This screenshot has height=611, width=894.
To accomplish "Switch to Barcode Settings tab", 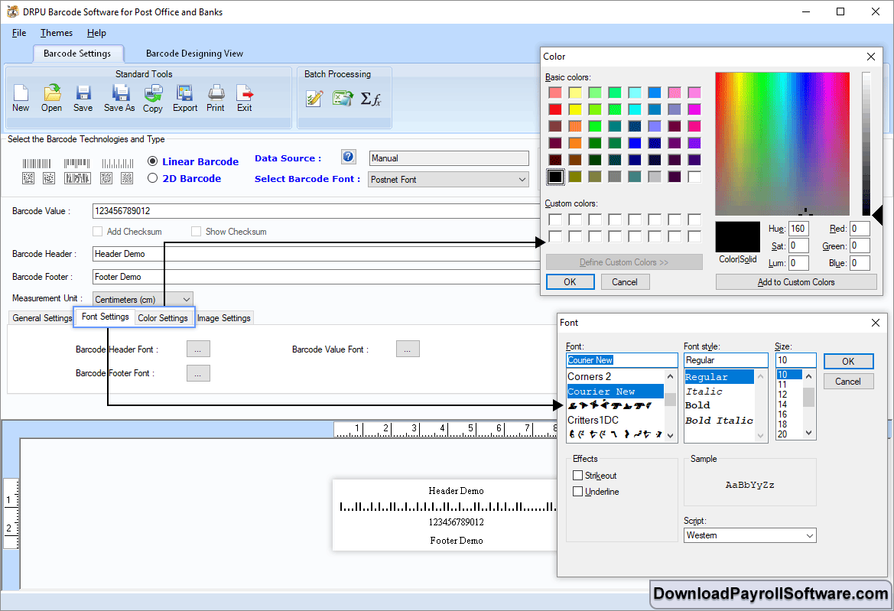I will coord(77,54).
